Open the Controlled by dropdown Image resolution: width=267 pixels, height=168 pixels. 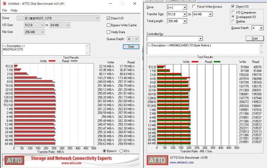click(200, 39)
